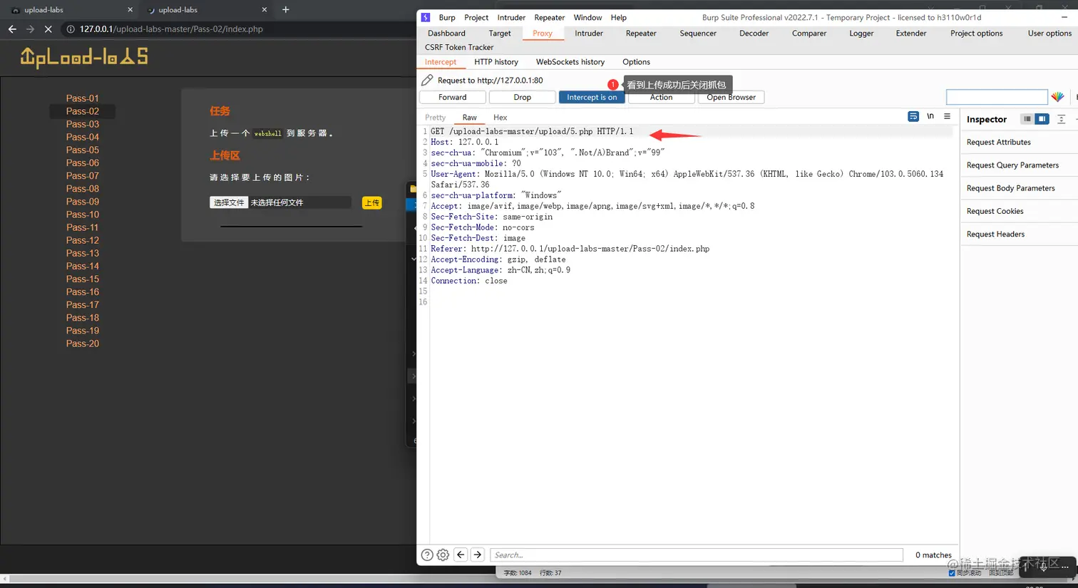Click the Burp Suite logo icon in the title bar
Image resolution: width=1078 pixels, height=588 pixels.
pyautogui.click(x=426, y=17)
